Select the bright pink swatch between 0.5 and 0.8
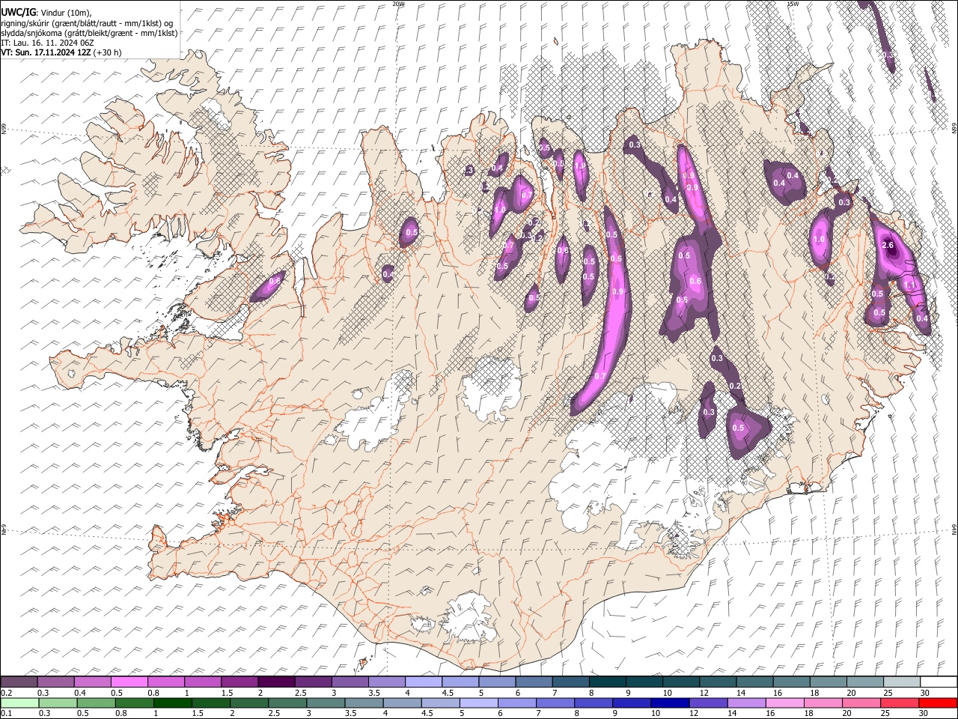 click(129, 682)
